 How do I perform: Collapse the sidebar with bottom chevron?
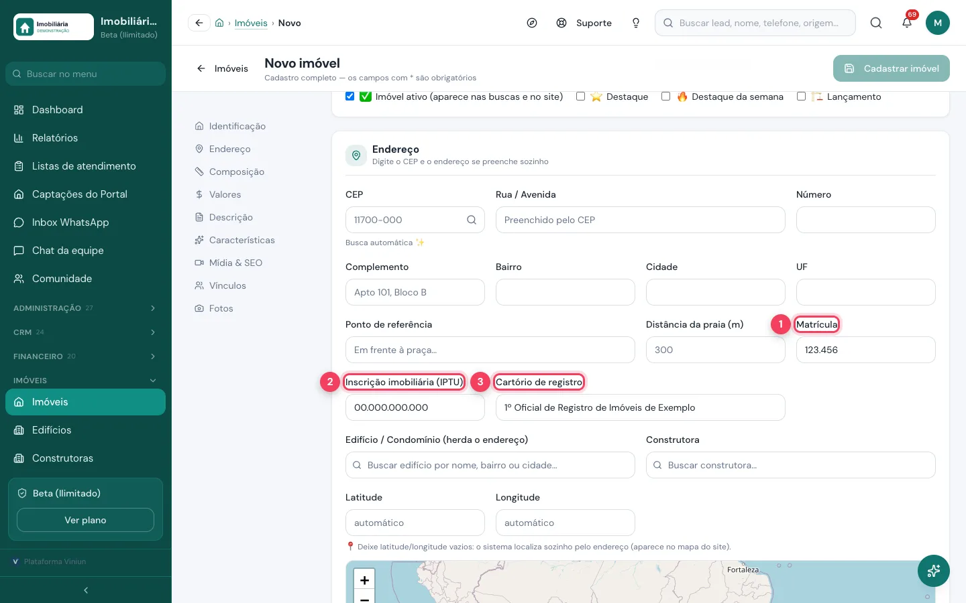pos(86,590)
